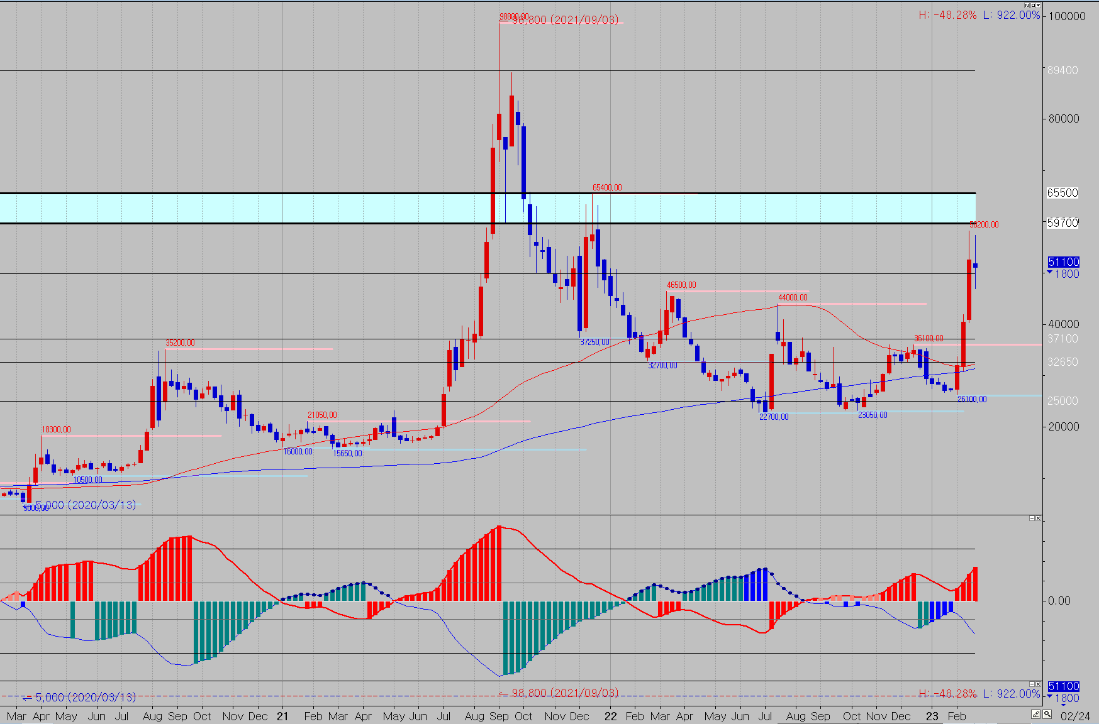Viewport: 1099px width, 724px height.
Task: Click the high/low percent readout atop main chart
Action: pyautogui.click(x=979, y=15)
